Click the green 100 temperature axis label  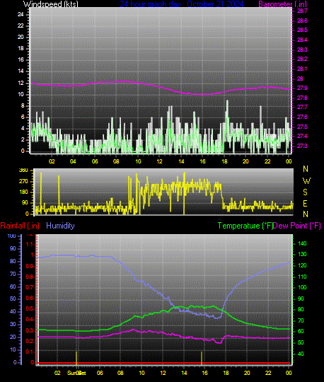302,287
